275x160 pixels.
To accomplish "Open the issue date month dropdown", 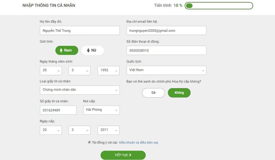I will click(79, 130).
